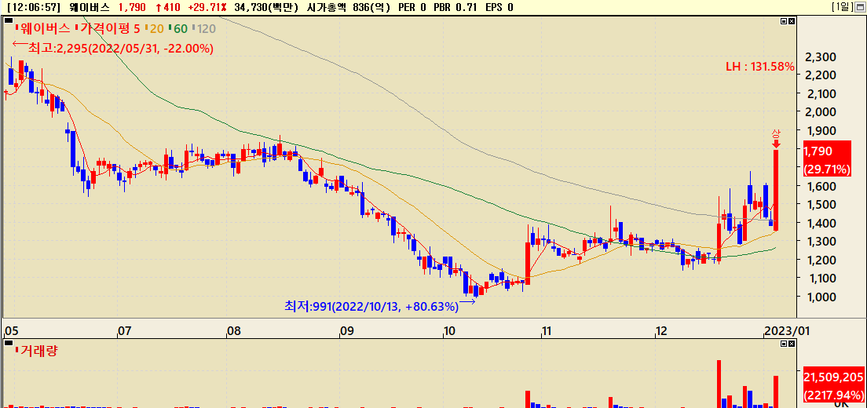Screen dimensions: 867x408
Task: Click the 2,000 price axis label
Action: 821,112
